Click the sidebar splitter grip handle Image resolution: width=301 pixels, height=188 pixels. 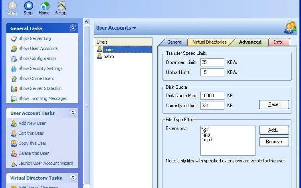[x=87, y=105]
